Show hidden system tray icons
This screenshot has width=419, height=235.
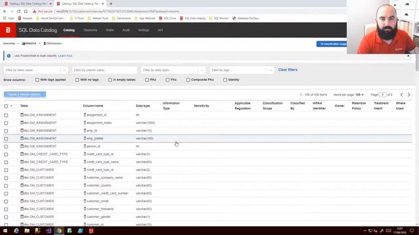(x=365, y=230)
